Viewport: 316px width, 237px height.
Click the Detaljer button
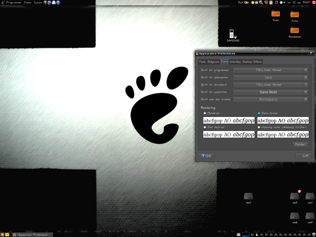300,144
